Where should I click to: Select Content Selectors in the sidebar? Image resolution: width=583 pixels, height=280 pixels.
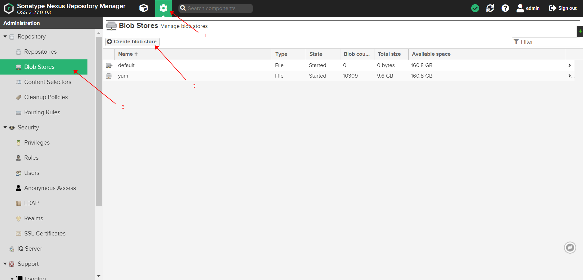pos(47,82)
